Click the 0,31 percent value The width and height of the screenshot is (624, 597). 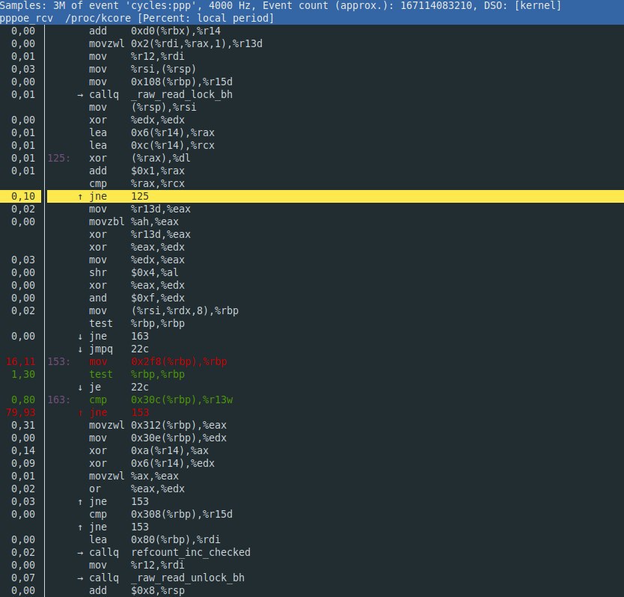coord(23,425)
